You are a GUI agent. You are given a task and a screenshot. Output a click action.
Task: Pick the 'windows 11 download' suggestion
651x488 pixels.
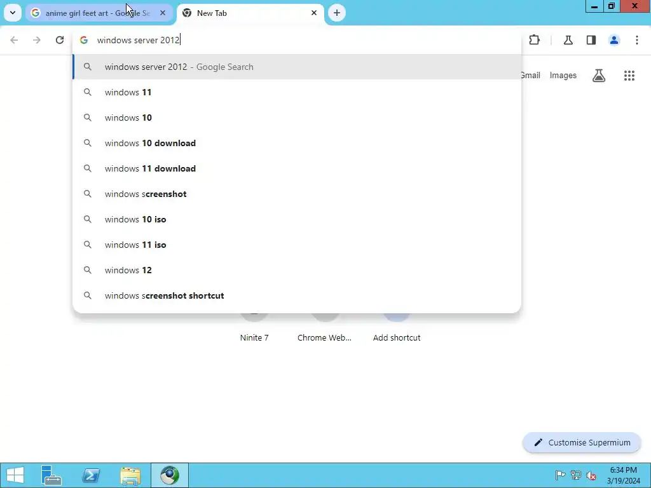pyautogui.click(x=297, y=168)
